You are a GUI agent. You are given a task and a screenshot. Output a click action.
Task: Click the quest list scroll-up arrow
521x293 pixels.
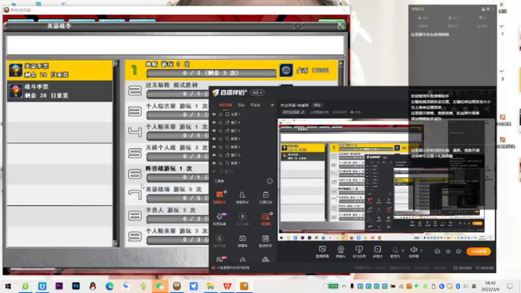(341, 63)
